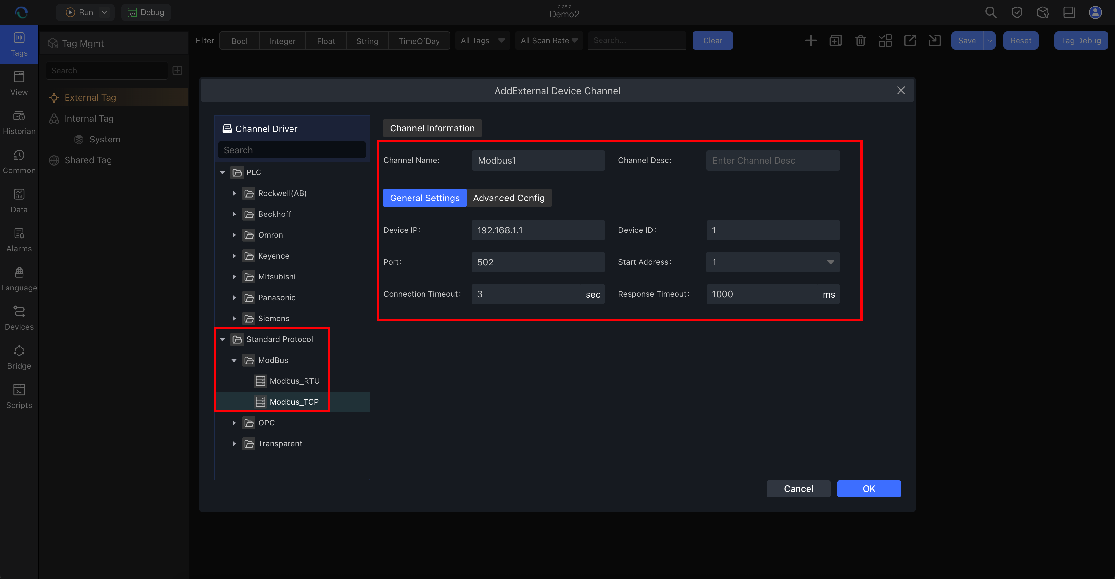This screenshot has width=1115, height=579.
Task: Open the Run dropdown arrow
Action: point(104,12)
